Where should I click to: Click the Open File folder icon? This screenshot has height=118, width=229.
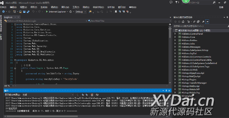coord(20,12)
